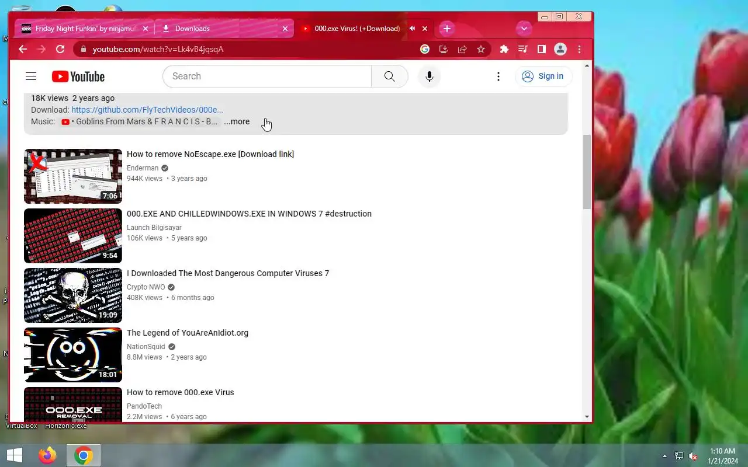Click Chrome taskbar icon
748x467 pixels.
pos(84,455)
